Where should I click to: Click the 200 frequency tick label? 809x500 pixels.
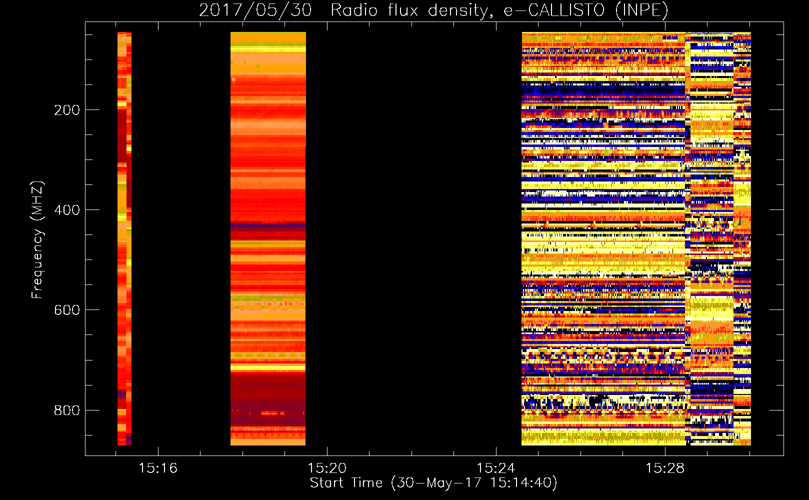[x=67, y=110]
